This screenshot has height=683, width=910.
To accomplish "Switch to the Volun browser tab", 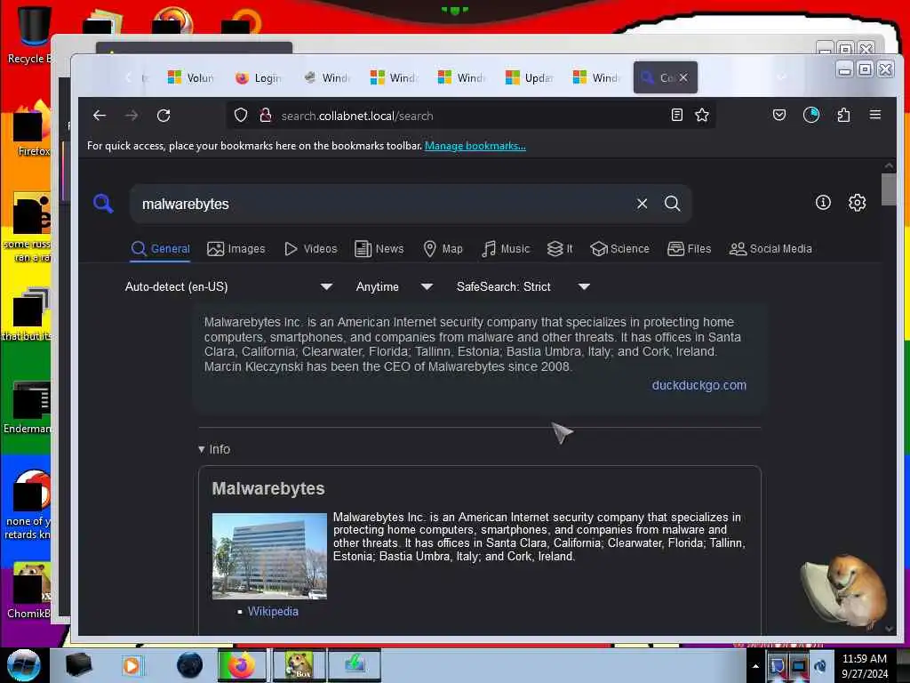I will 191,77.
